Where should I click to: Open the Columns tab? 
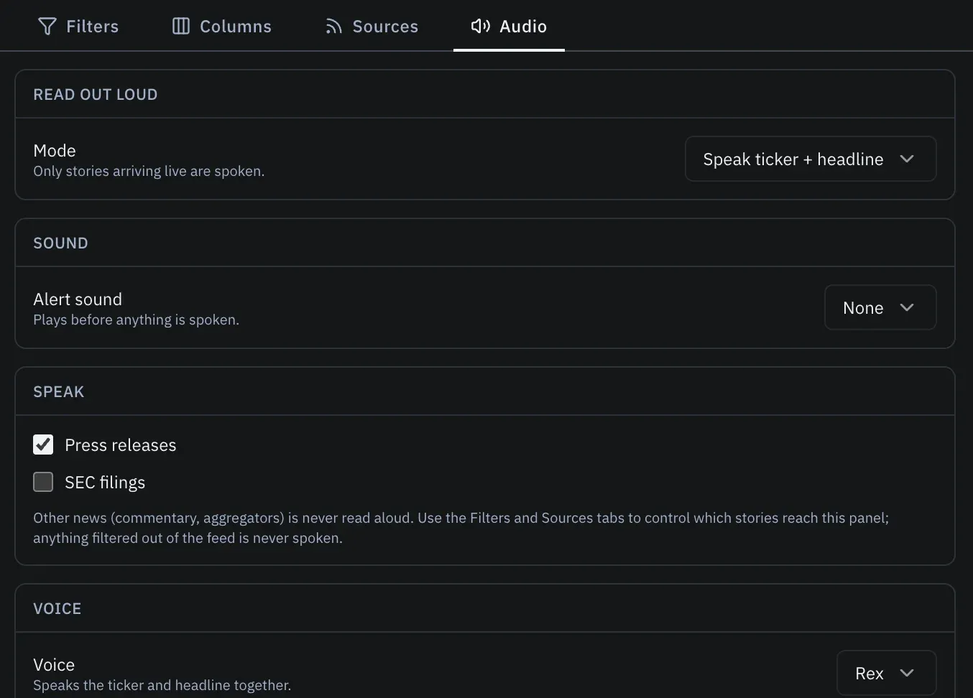222,27
